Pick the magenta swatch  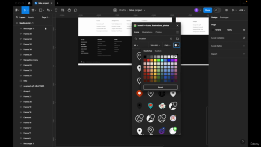pos(176,60)
